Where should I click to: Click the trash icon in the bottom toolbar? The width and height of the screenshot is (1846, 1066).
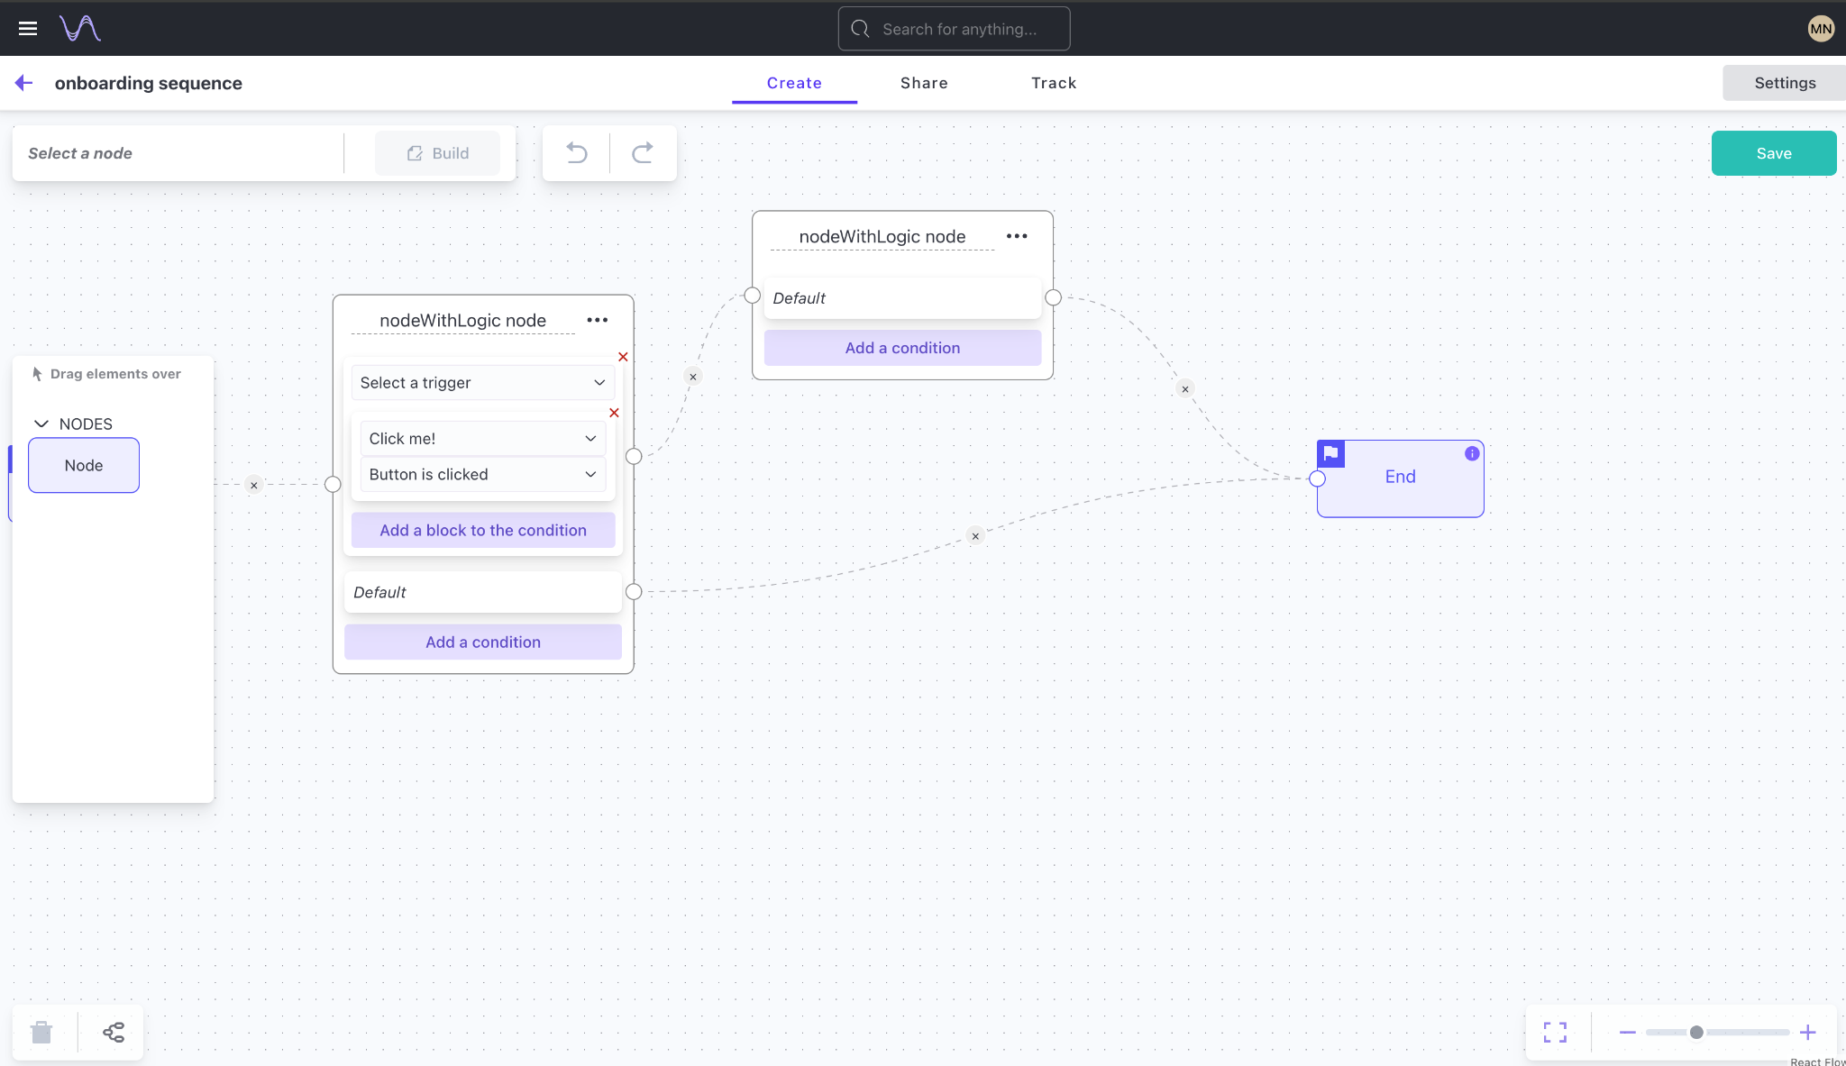40,1032
